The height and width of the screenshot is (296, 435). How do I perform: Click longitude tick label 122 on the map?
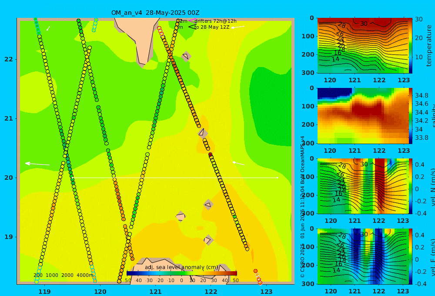coord(211,292)
